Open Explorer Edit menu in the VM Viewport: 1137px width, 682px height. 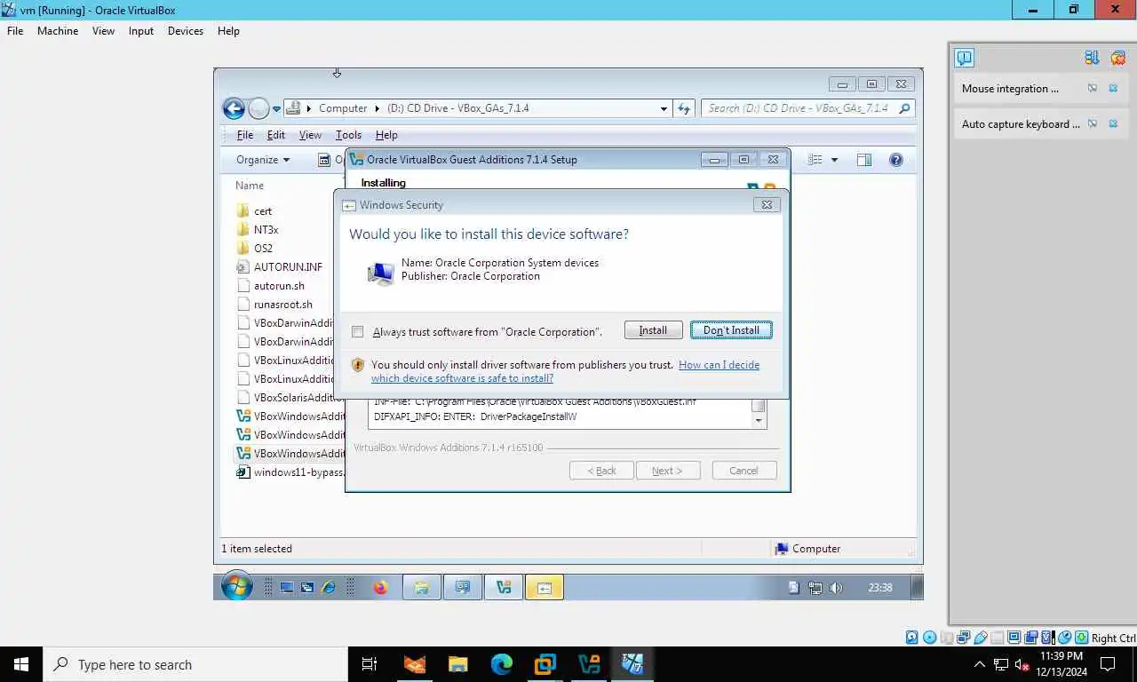pos(276,135)
